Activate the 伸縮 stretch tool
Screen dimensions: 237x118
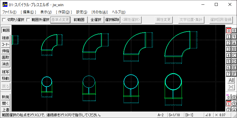pos(6,51)
